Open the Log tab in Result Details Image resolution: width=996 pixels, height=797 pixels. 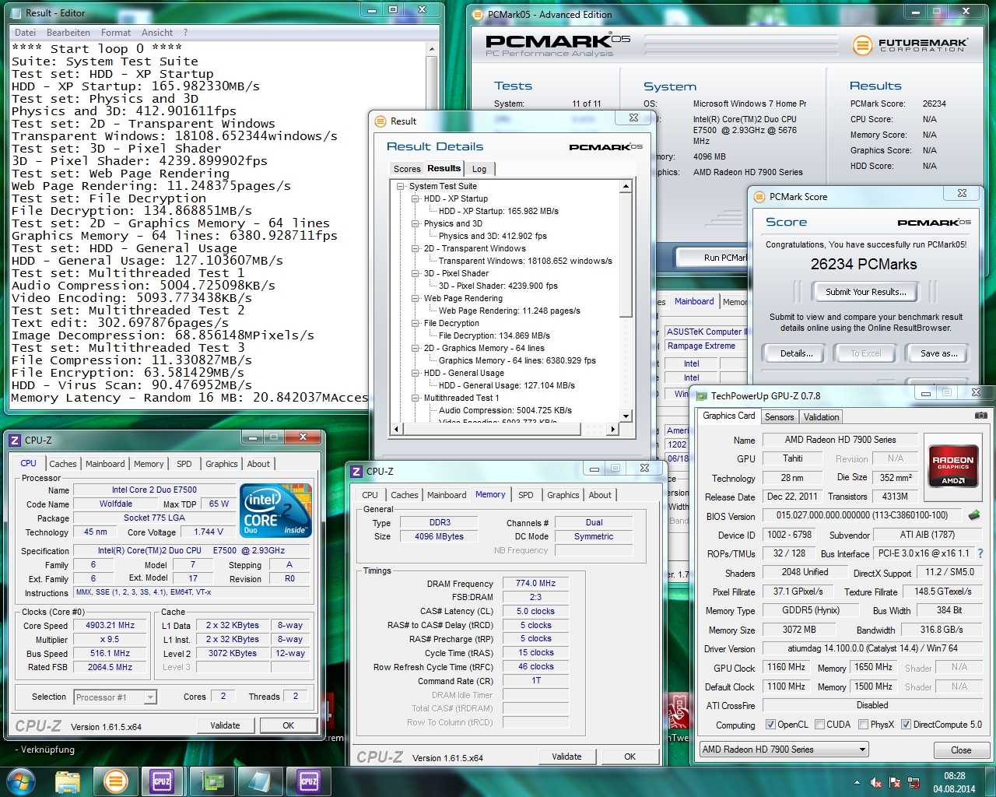click(x=479, y=169)
